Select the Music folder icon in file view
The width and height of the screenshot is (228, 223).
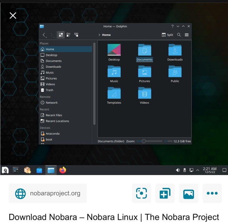(114, 71)
